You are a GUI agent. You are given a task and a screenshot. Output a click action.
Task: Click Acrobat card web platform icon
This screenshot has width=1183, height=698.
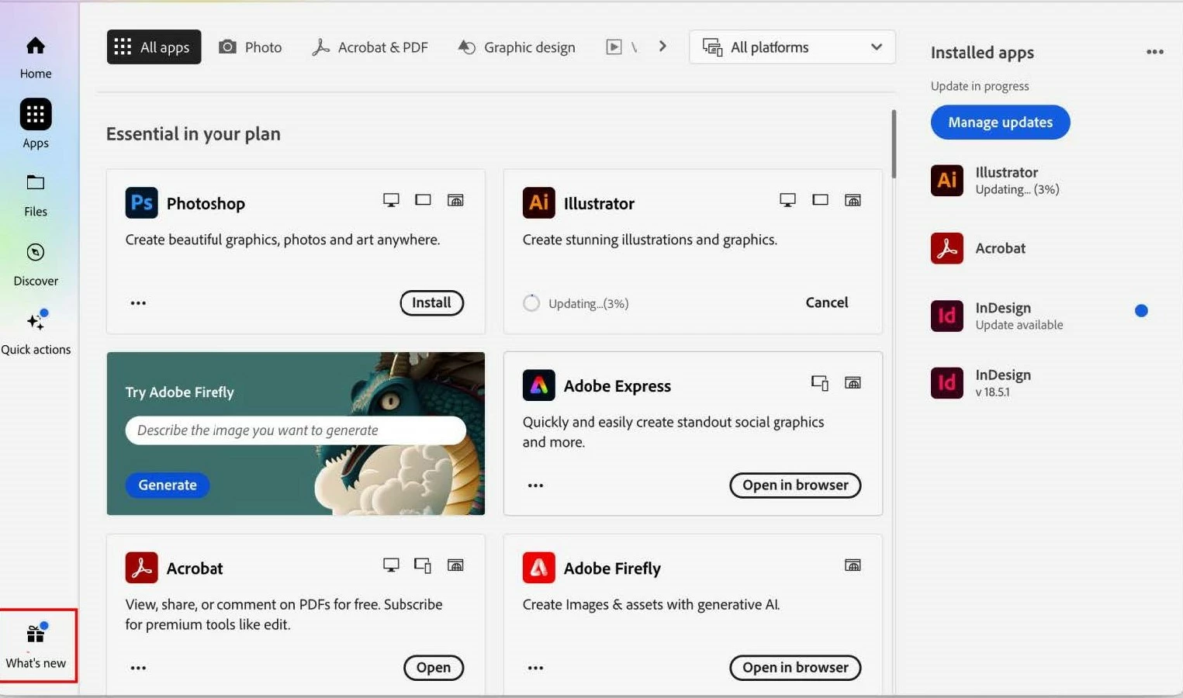point(455,565)
